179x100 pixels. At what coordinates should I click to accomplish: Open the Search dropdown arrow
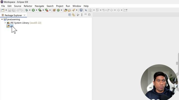pos(77,10)
